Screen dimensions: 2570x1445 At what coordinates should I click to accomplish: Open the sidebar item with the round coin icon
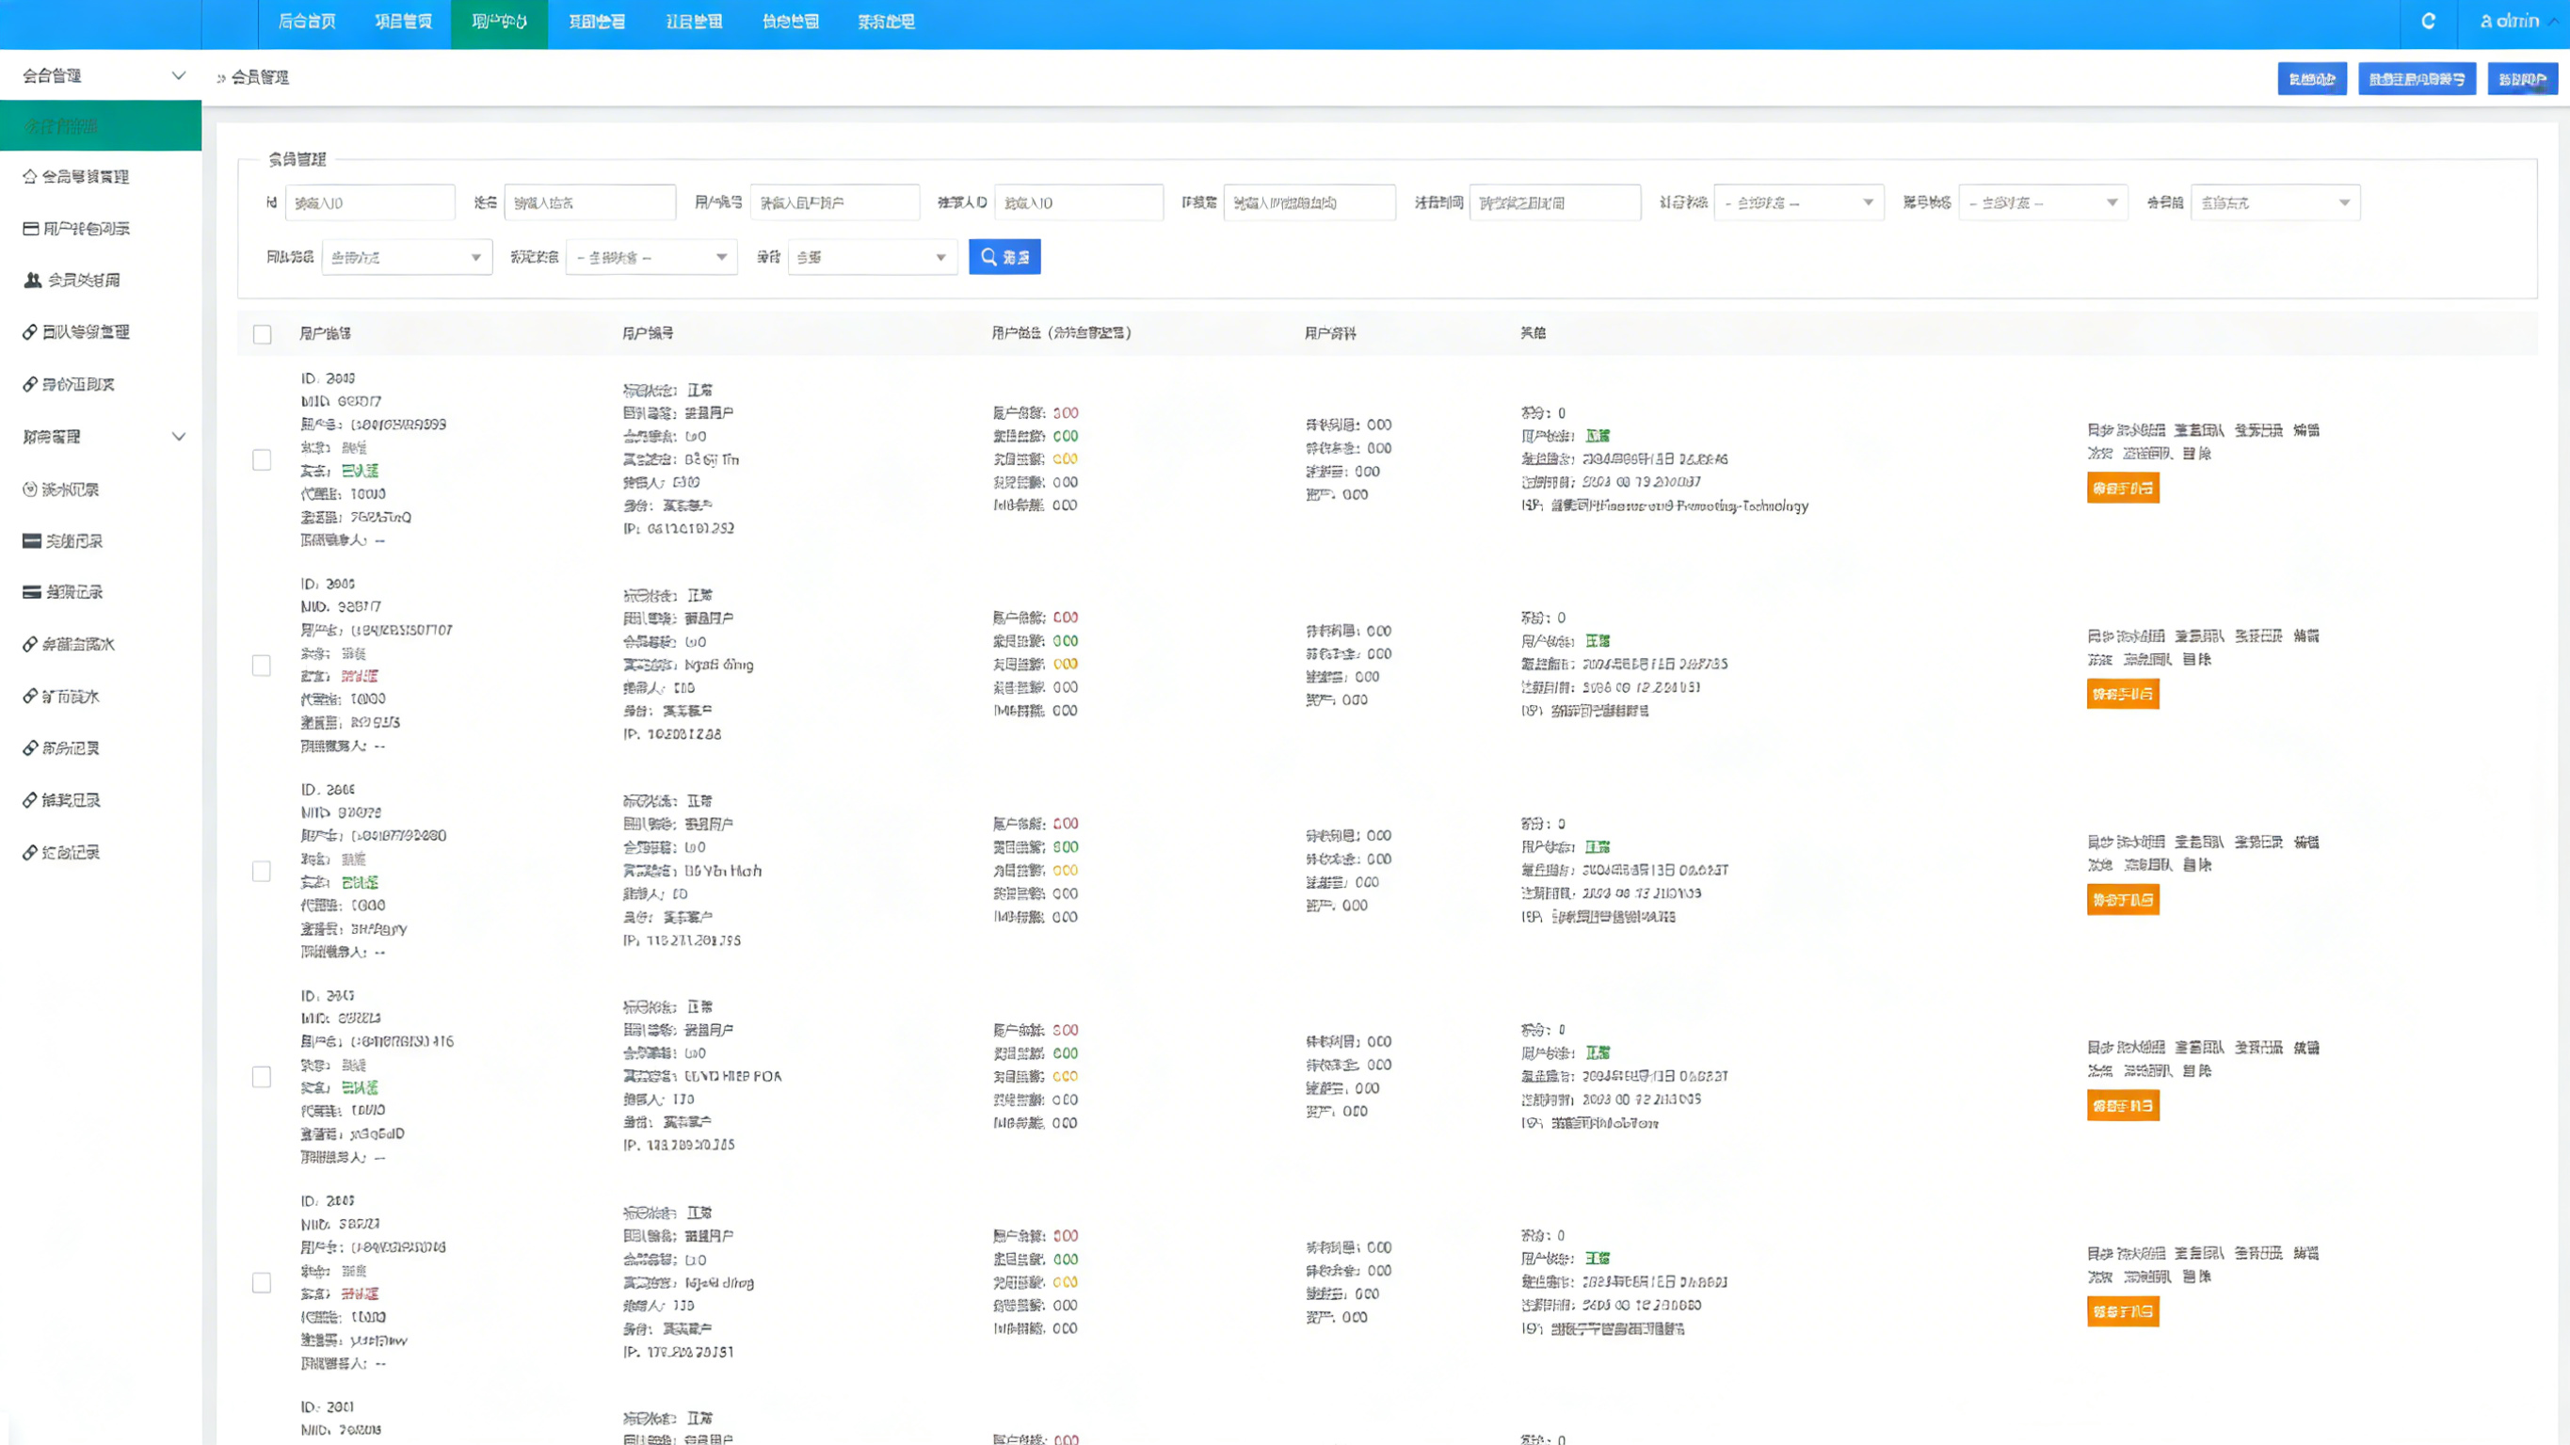[61, 489]
